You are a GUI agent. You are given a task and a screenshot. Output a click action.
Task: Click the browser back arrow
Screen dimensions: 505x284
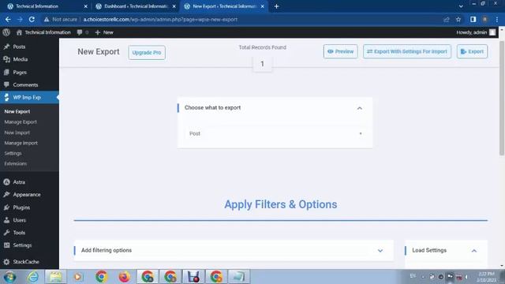tap(8, 19)
